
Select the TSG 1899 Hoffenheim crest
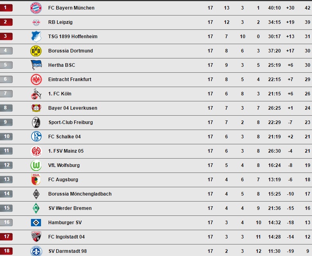pyautogui.click(x=36, y=37)
